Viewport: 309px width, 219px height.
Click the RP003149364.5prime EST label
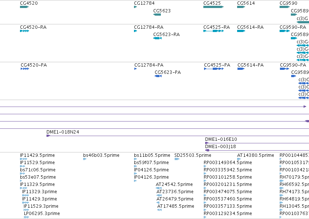(x=228, y=163)
